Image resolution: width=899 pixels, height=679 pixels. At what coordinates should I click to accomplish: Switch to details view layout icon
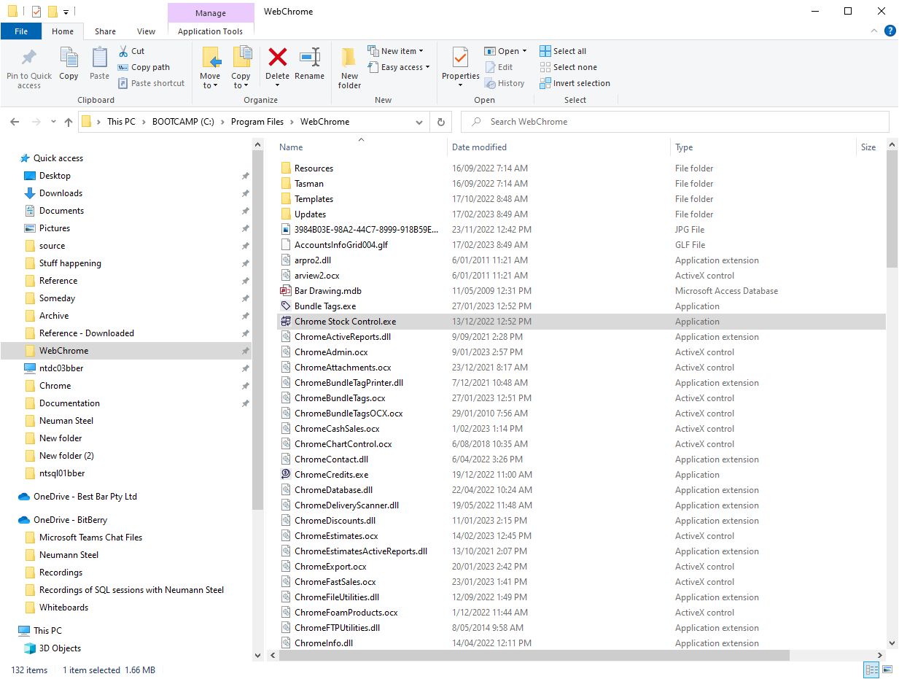pyautogui.click(x=871, y=670)
